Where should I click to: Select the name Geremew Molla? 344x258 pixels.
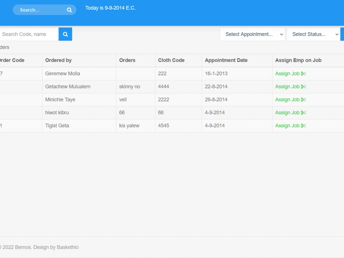tap(63, 74)
